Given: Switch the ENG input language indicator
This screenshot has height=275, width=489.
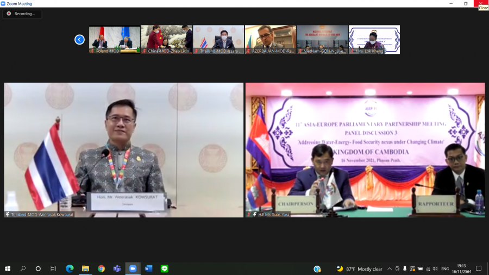Looking at the screenshot, I should 444,268.
